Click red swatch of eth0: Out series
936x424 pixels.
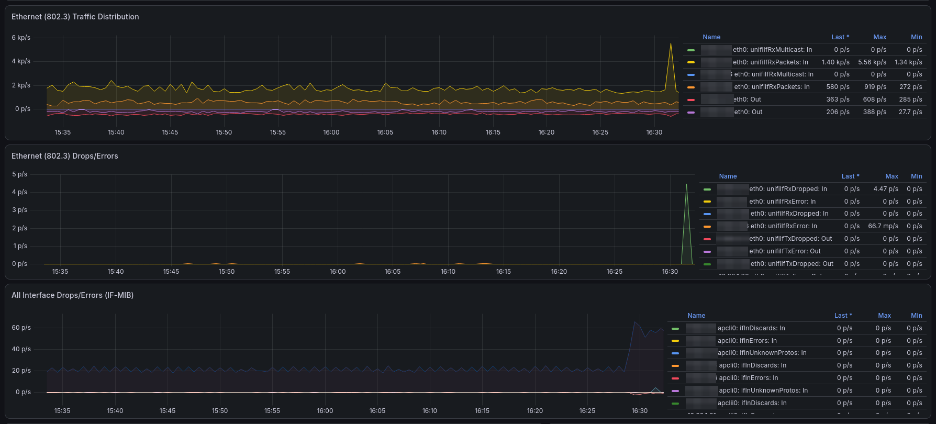point(691,100)
